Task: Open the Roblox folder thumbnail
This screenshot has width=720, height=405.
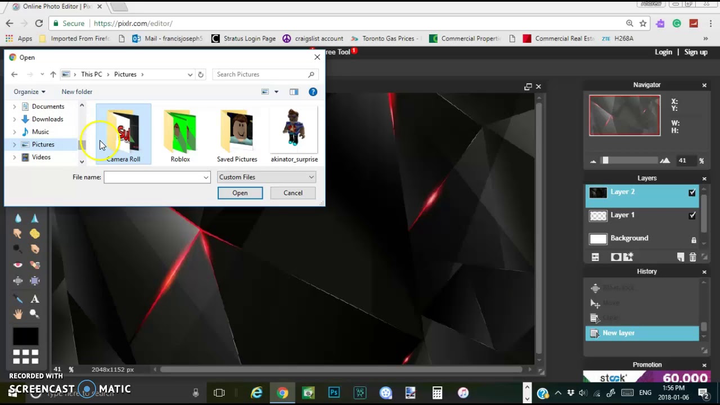Action: click(180, 132)
